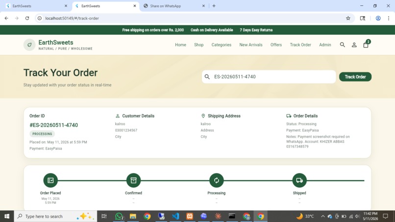Open WhatsApp from the taskbar
Screen dimensions: 395x222
pyautogui.click(x=119, y=216)
